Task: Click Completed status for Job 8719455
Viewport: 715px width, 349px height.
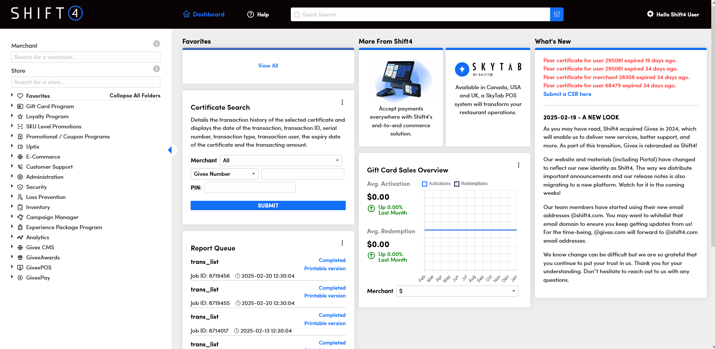Action: coord(332,288)
